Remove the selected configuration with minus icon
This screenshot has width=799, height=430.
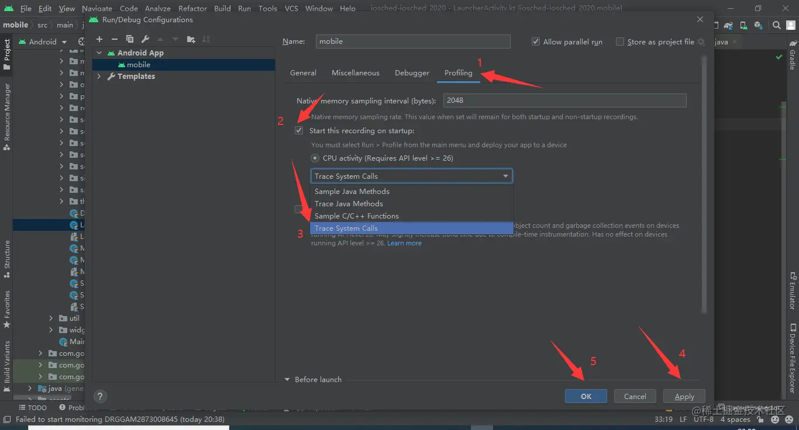click(x=115, y=39)
